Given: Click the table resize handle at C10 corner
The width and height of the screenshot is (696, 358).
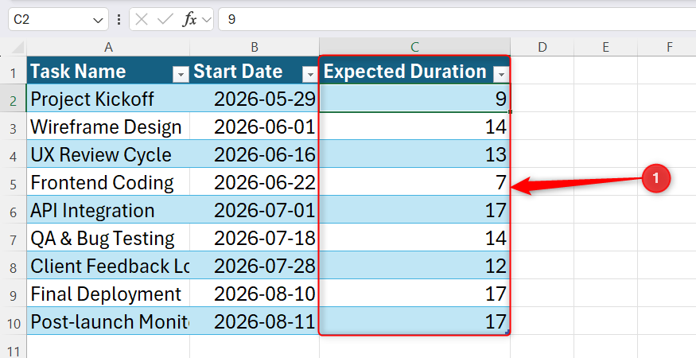Looking at the screenshot, I should pos(507,332).
